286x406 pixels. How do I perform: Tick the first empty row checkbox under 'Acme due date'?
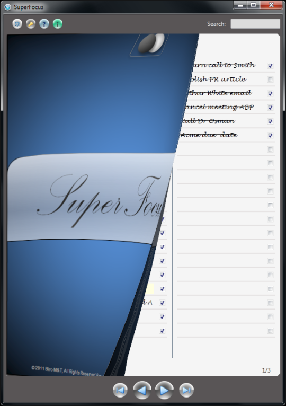point(271,149)
